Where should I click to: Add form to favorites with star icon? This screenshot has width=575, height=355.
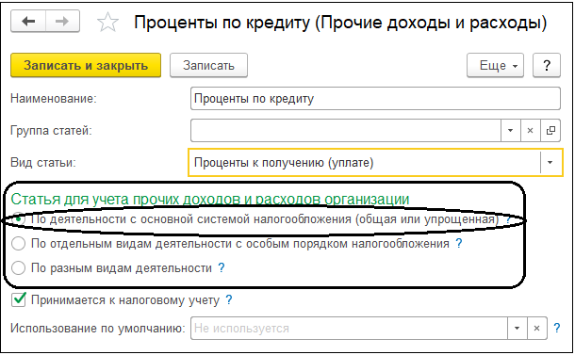point(107,22)
